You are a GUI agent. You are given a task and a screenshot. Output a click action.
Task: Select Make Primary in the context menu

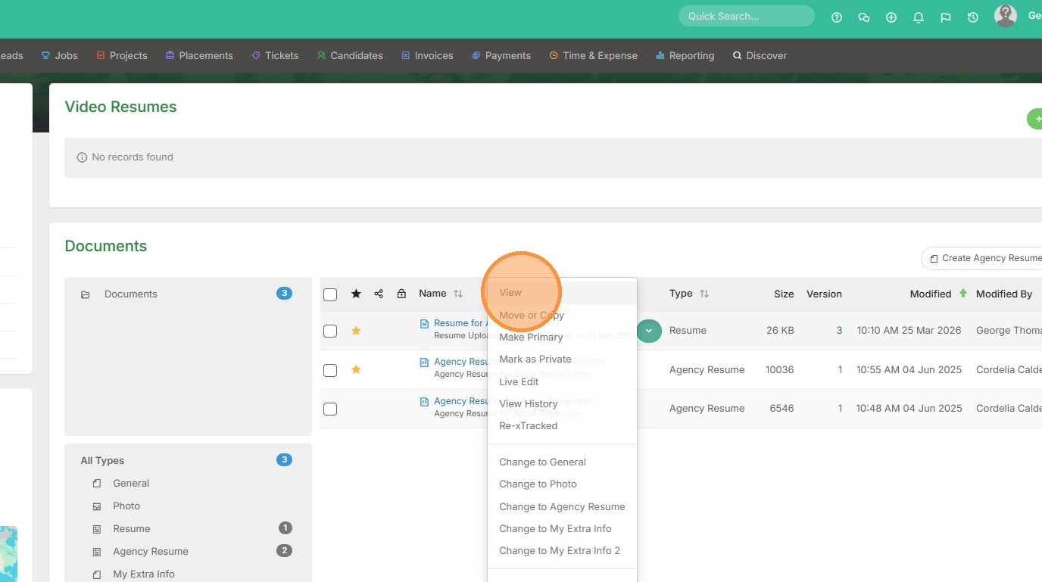(562, 338)
